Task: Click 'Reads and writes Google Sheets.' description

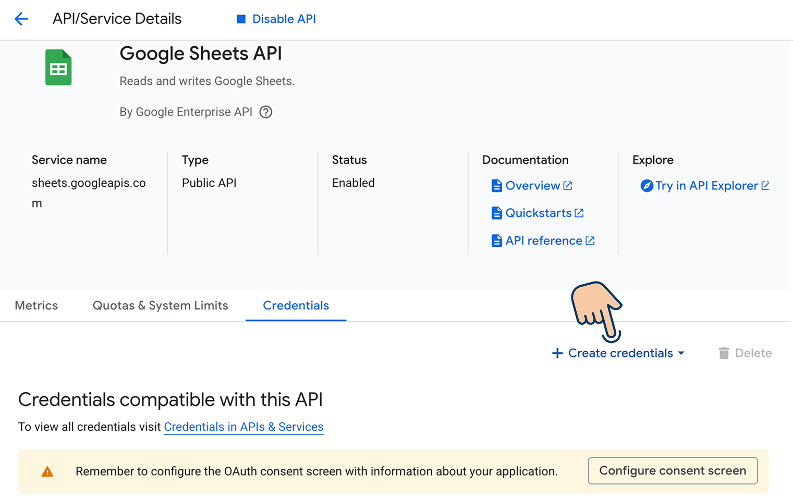Action: coord(207,81)
